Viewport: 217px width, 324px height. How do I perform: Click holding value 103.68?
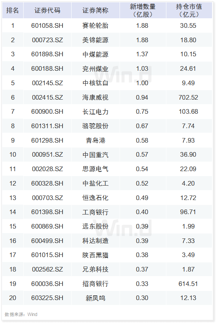188,111
